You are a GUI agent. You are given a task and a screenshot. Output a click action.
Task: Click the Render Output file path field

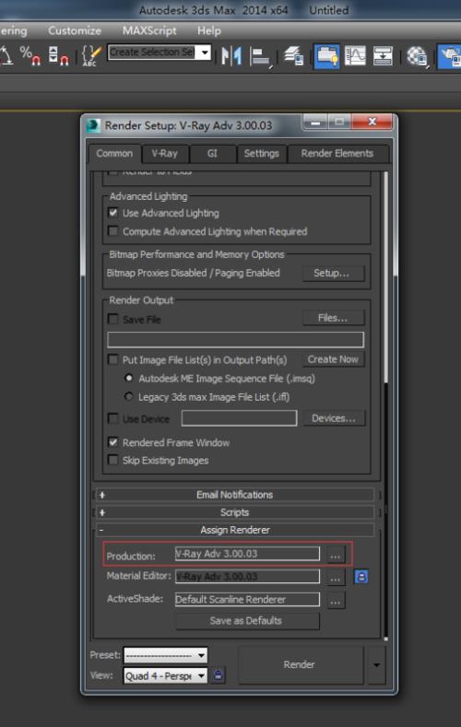click(236, 340)
